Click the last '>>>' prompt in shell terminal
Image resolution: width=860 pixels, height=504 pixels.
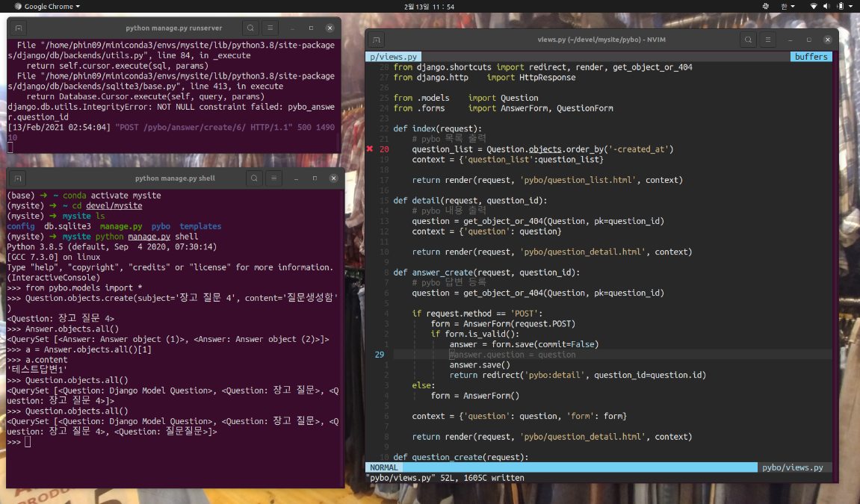point(13,441)
